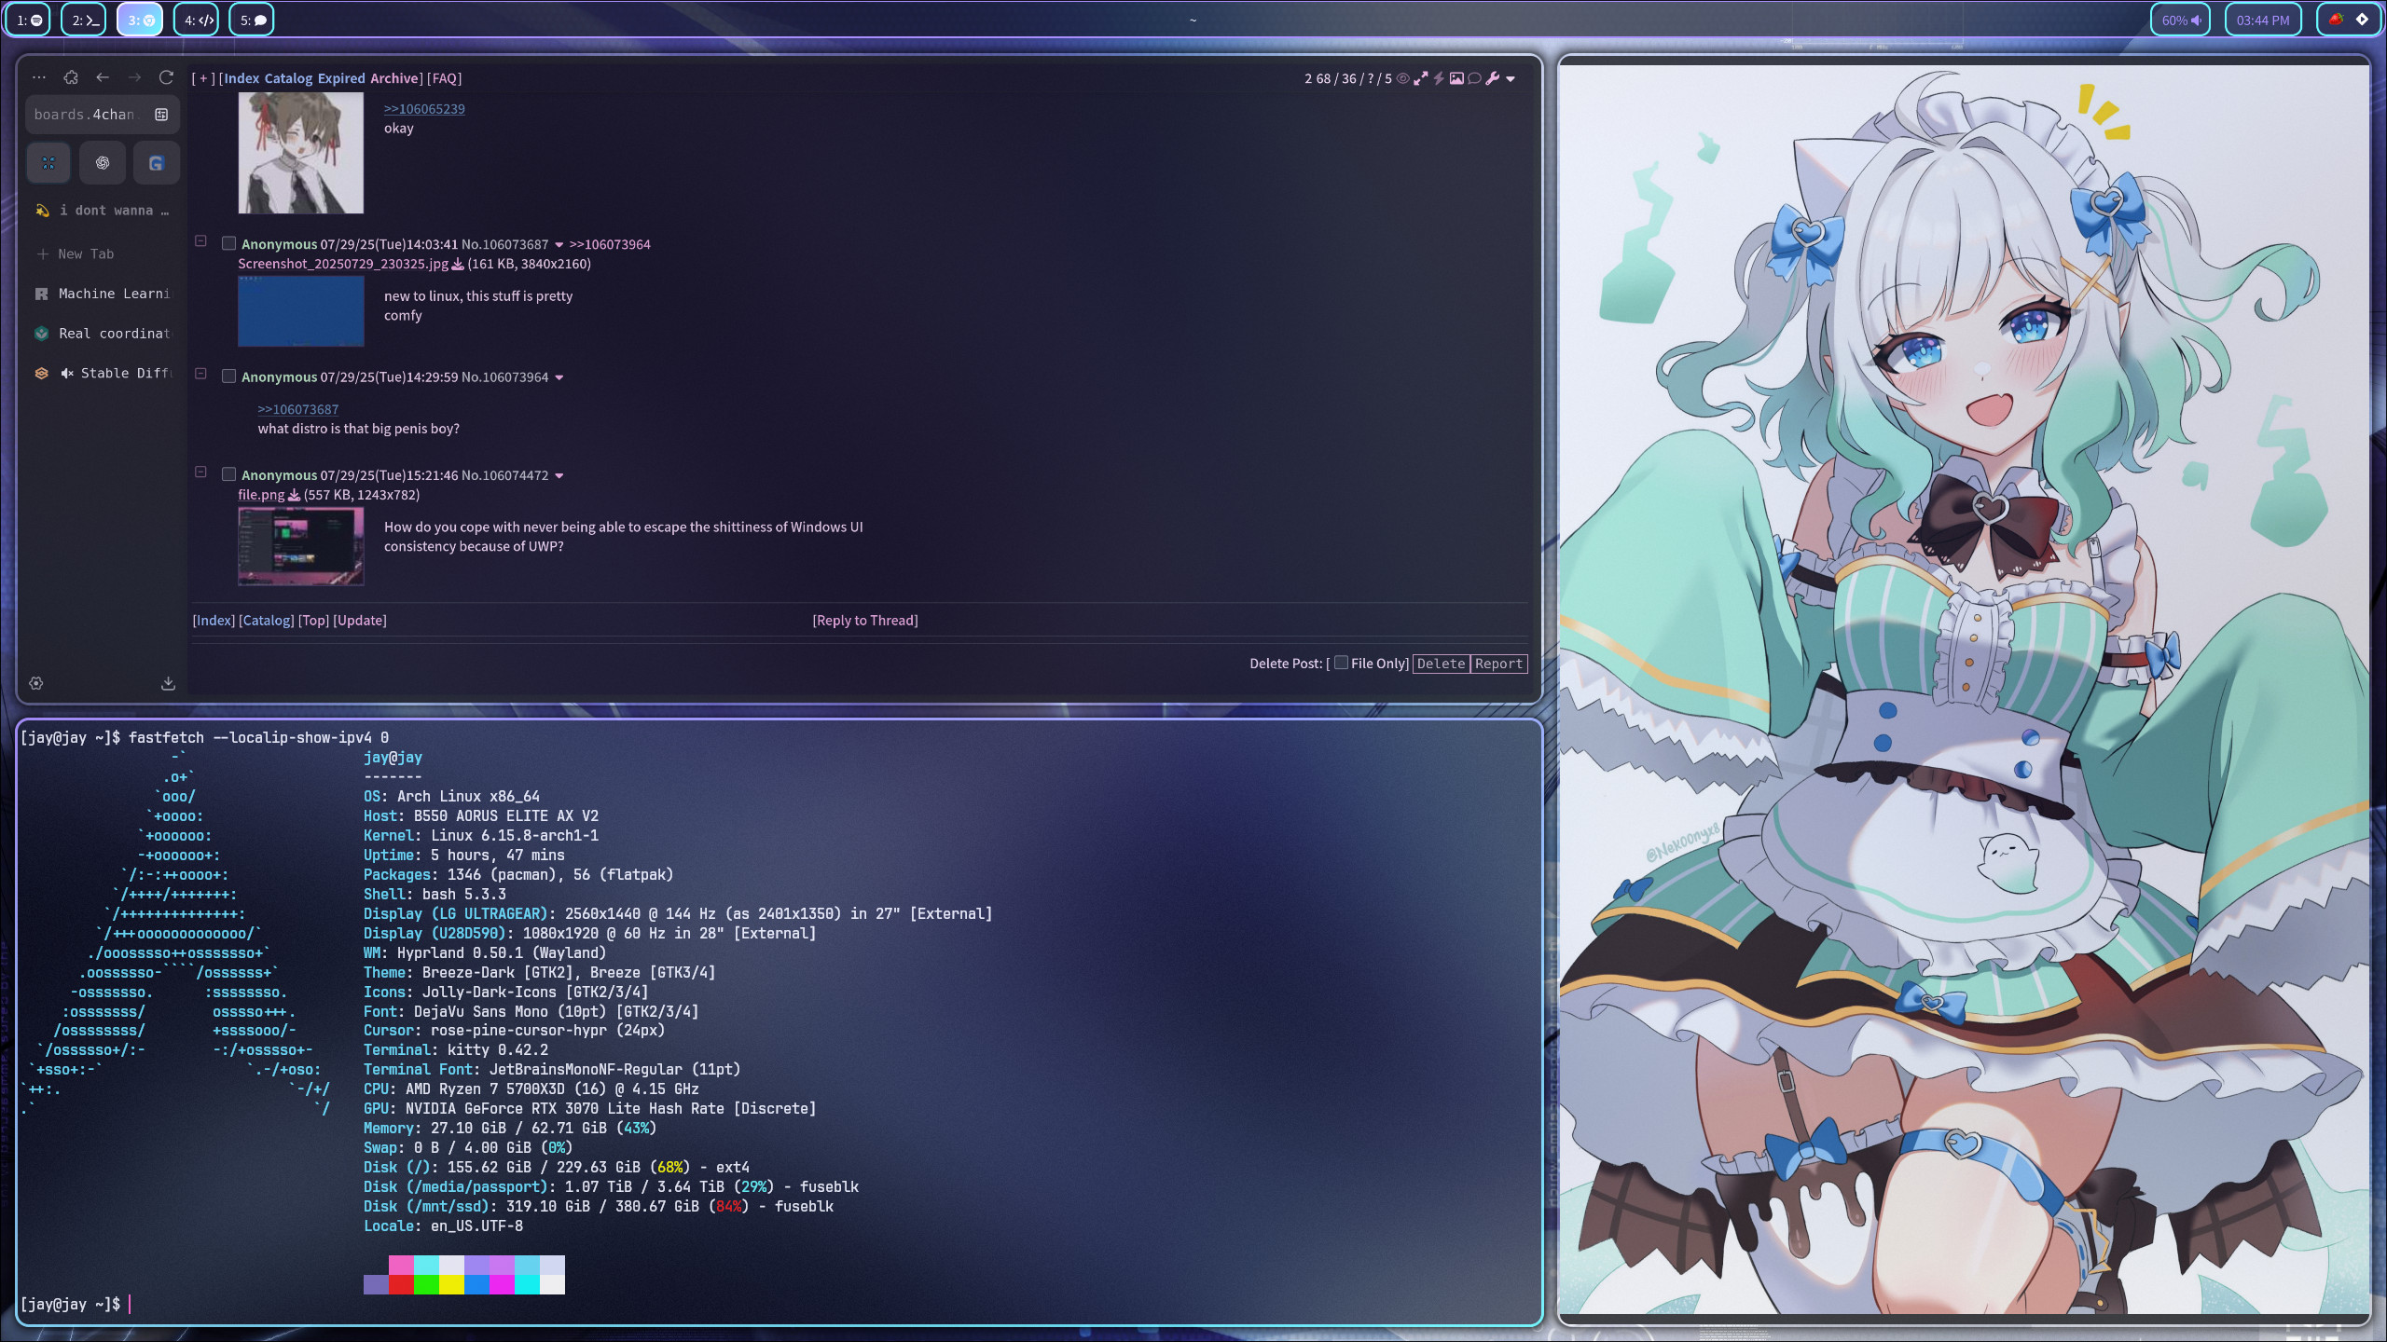Open 4chan X settings wrench icon
The height and width of the screenshot is (1342, 2387).
[1493, 78]
